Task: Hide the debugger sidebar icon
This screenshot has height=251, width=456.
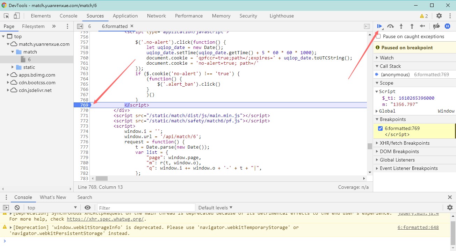Action: click(367, 26)
